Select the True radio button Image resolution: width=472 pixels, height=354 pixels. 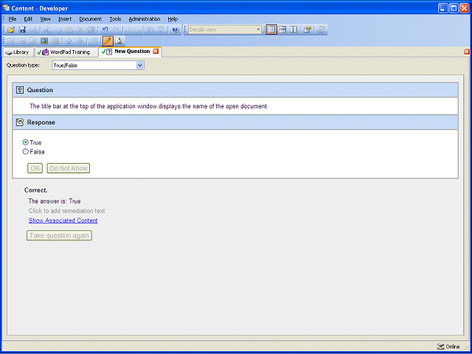(x=26, y=142)
